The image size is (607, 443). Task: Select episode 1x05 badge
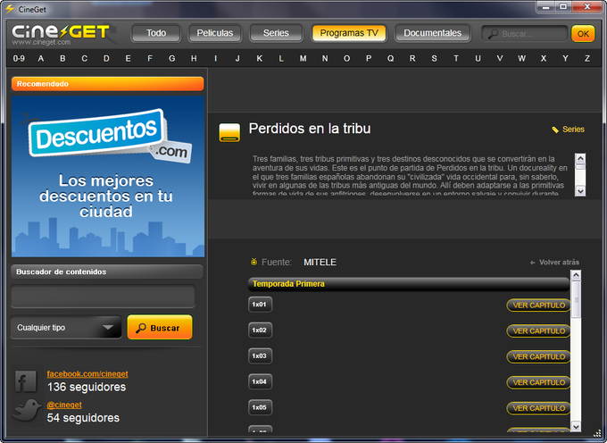pos(260,407)
